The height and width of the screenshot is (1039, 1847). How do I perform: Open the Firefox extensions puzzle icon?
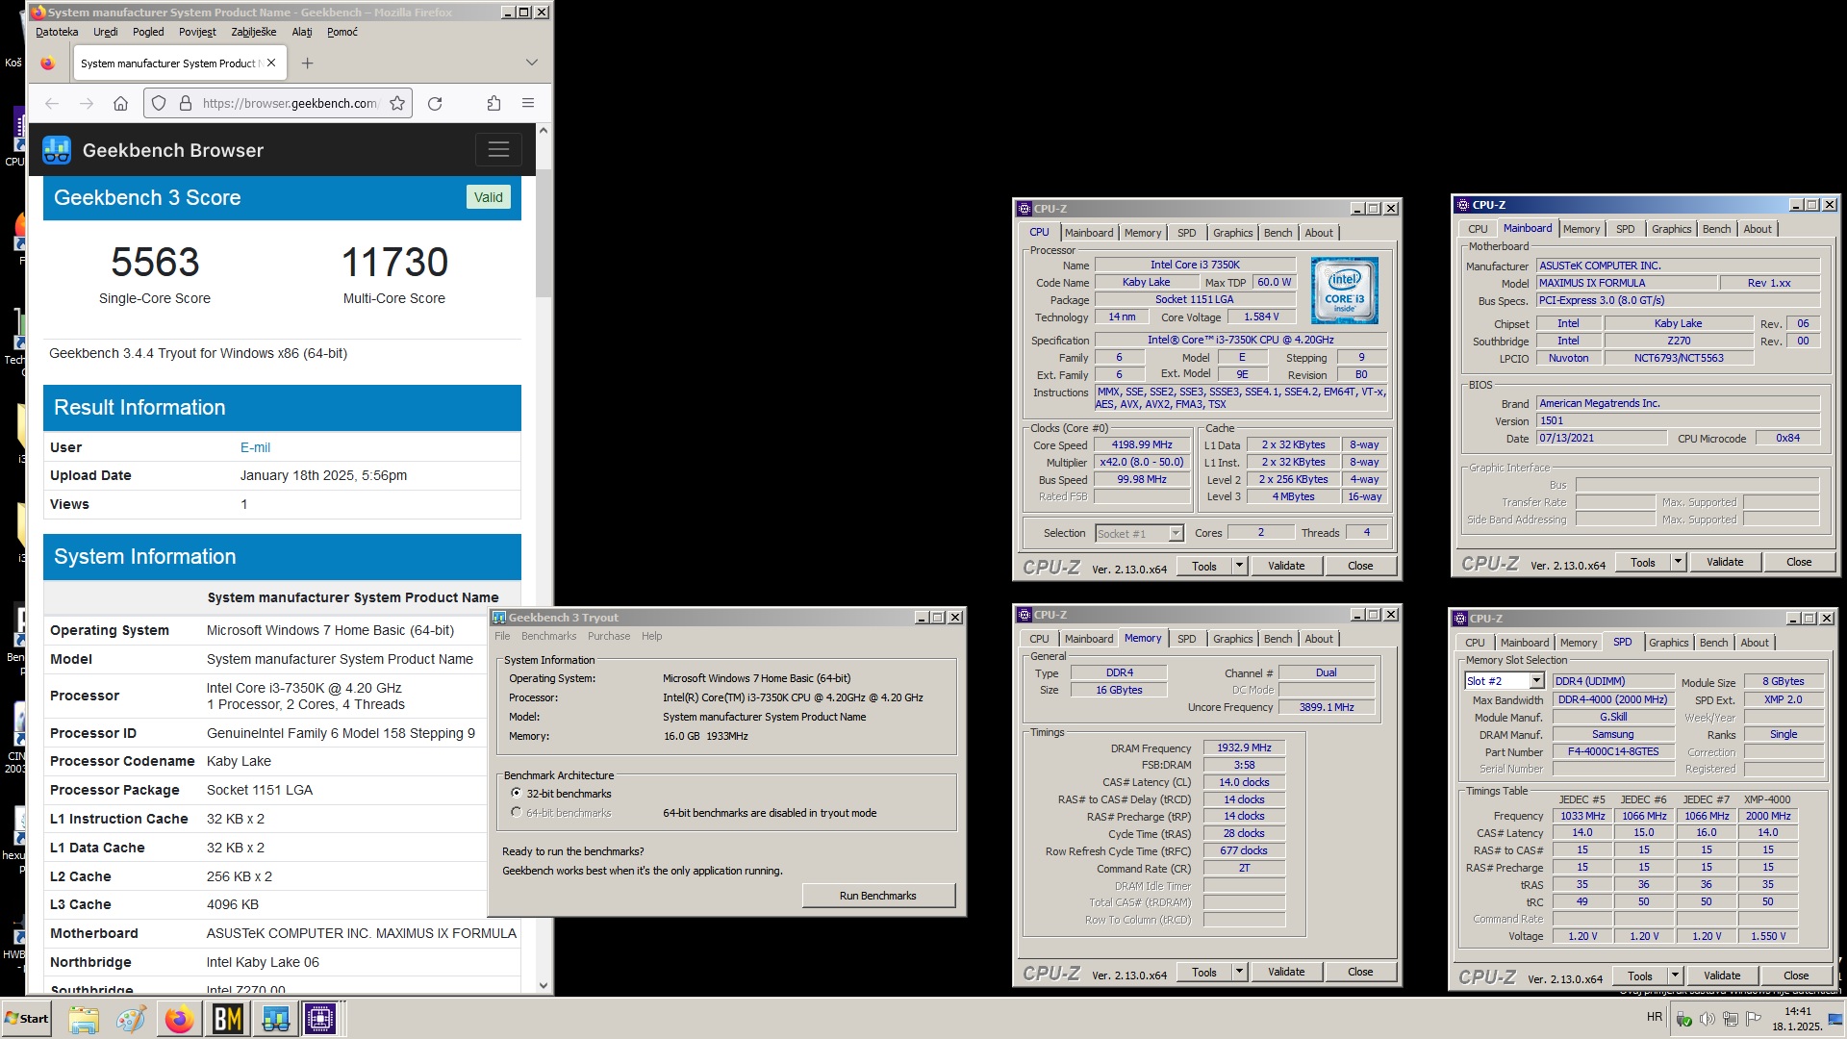point(493,103)
